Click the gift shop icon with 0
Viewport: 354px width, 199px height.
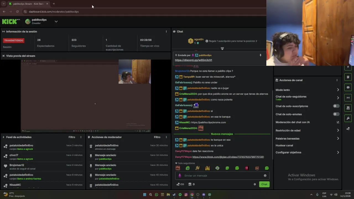191,184
